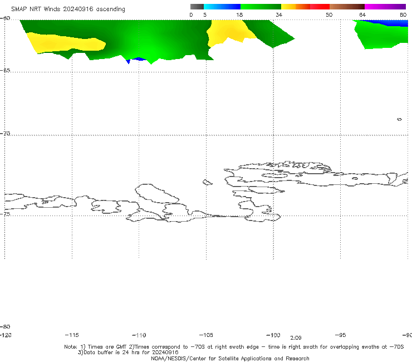
Task: Click the color bar label '64'
Action: tap(362, 14)
